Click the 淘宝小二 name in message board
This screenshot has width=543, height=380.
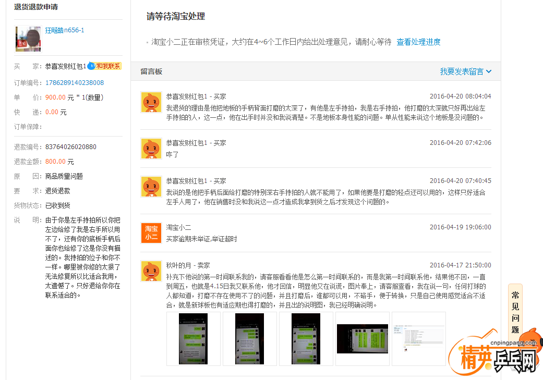click(179, 227)
